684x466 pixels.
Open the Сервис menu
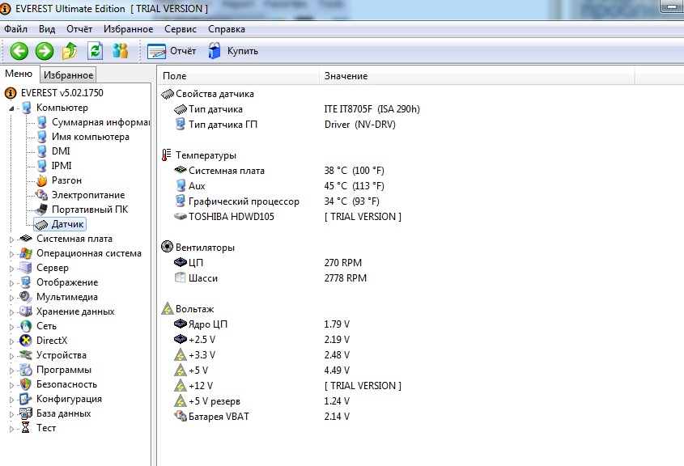(x=180, y=29)
